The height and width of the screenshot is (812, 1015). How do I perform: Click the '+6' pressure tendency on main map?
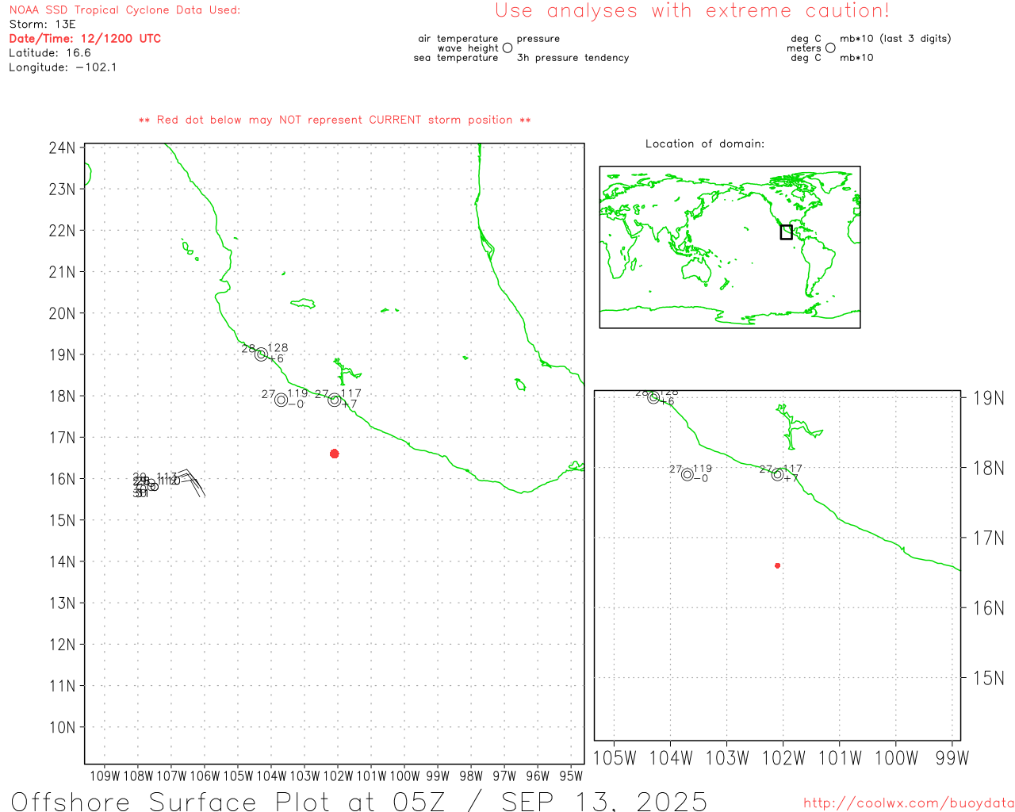[276, 359]
